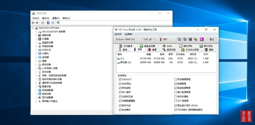Click the storage controller icon (存储控制器)
The image size is (255, 125).
40,46
